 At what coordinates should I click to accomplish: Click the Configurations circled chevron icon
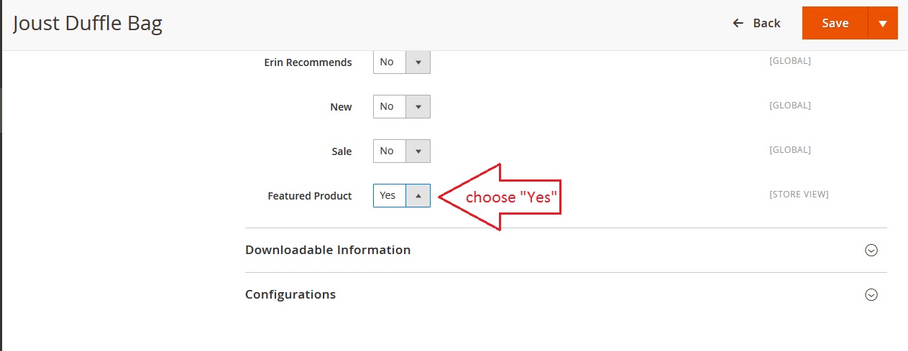(871, 295)
